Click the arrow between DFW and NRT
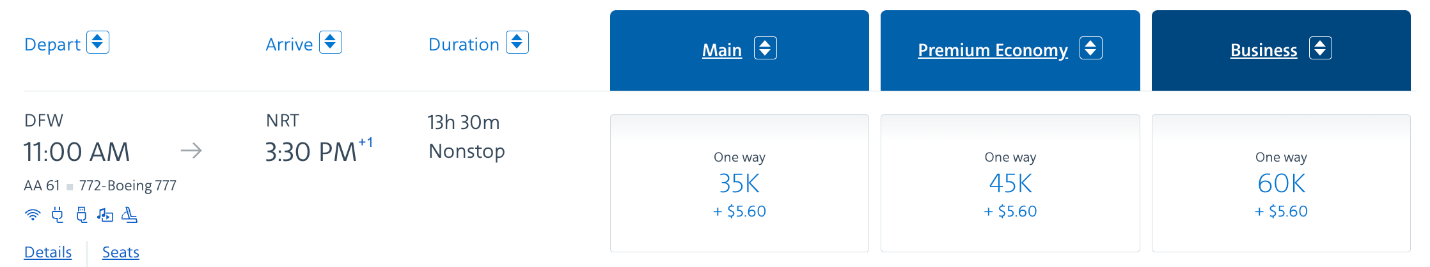Screen dimensions: 1430x267 (x=191, y=151)
